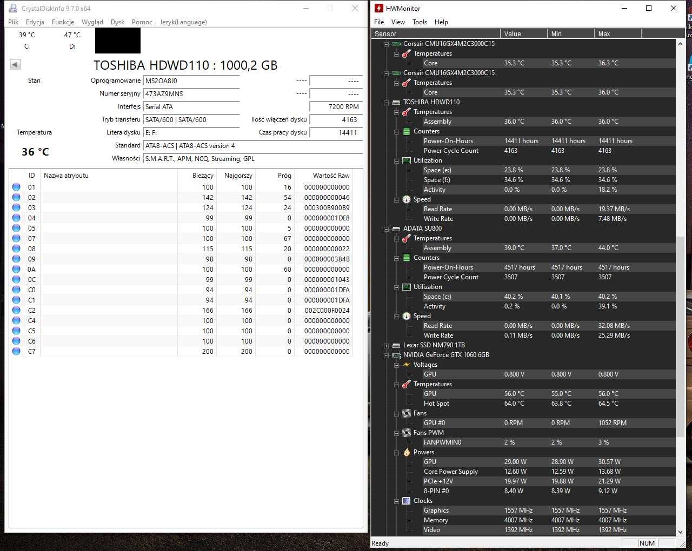
Task: Expand the Lexar SSD NM790 1TB node
Action: 386,345
